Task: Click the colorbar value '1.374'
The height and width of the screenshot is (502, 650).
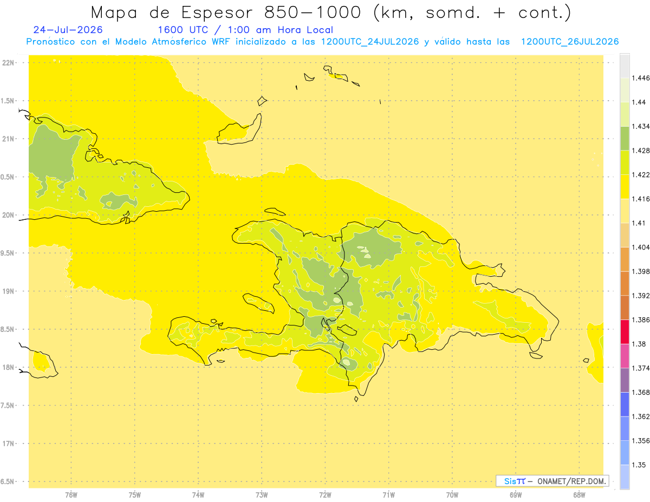Action: tap(640, 368)
